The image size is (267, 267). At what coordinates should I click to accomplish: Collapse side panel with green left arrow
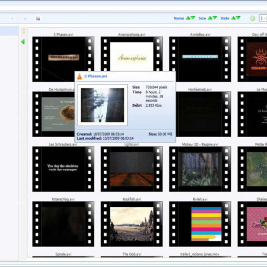(x=23, y=42)
